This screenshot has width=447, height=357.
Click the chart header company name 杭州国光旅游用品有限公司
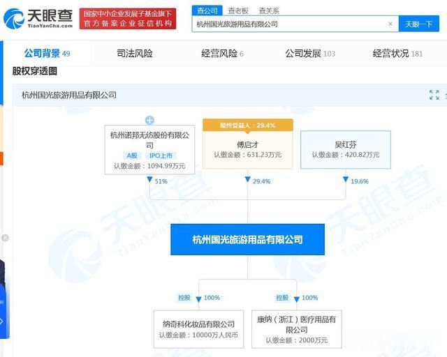[69, 95]
